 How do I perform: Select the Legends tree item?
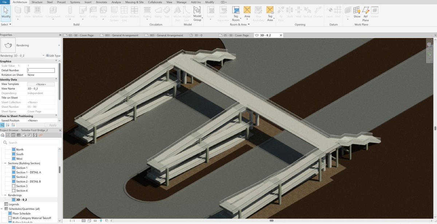coord(14,204)
